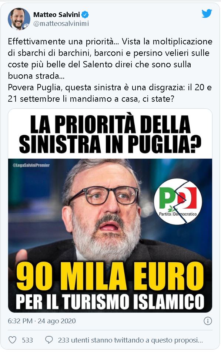
Task: Click the Partito Democratico logo in the image
Action: pyautogui.click(x=178, y=202)
